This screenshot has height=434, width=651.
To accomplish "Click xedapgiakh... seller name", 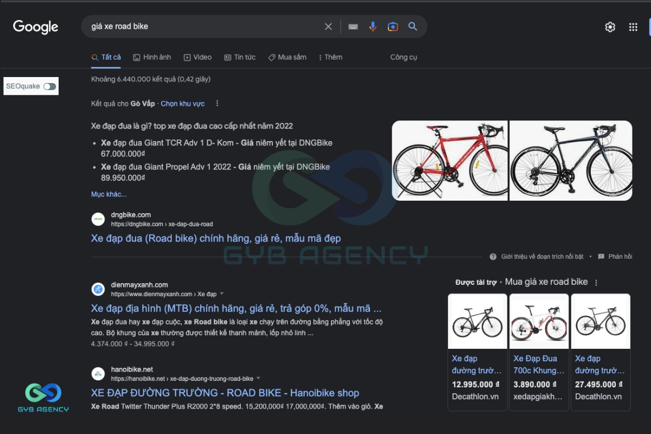I will [x=538, y=397].
